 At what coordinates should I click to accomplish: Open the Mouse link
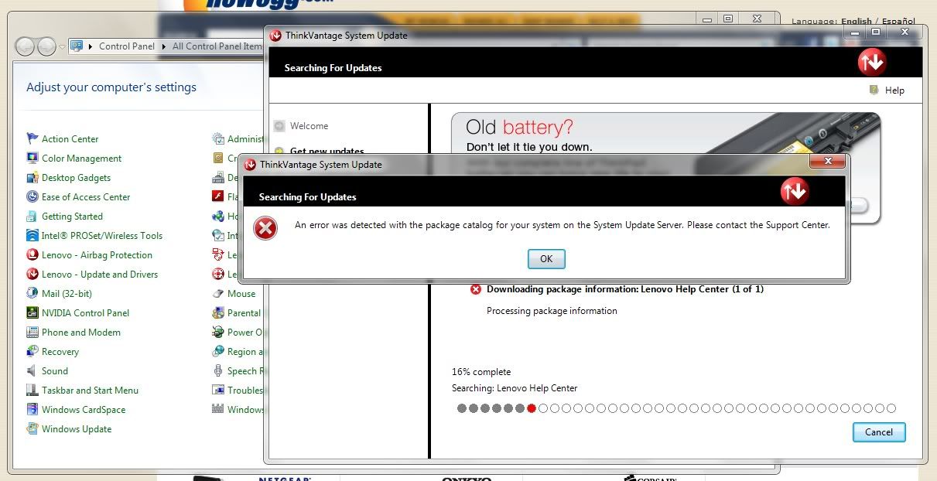[x=241, y=294]
